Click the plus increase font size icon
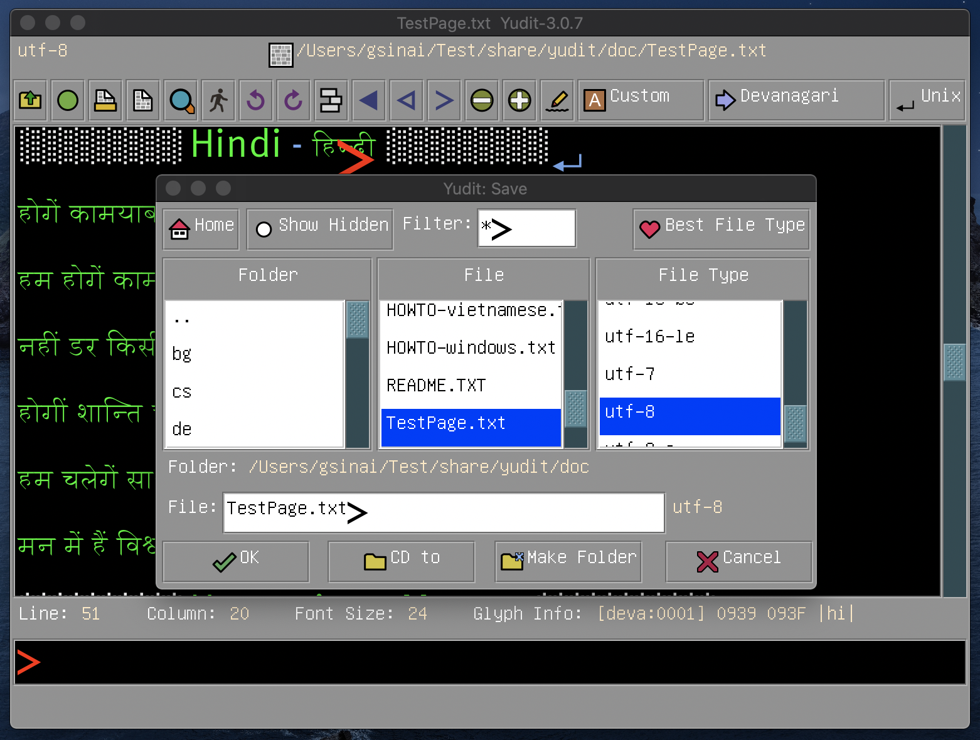The image size is (980, 740). click(519, 100)
